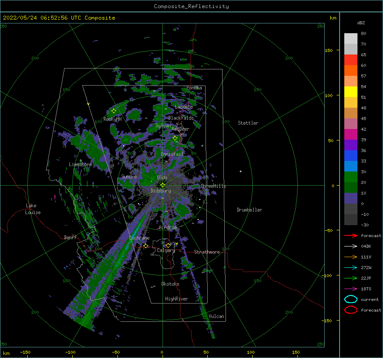The height and width of the screenshot is (358, 383).
Task: Click the magenta 18TS arrow icon
Action: (351, 289)
